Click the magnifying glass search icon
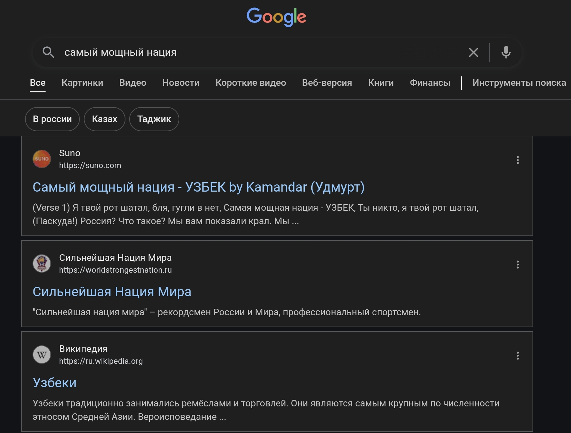571x433 pixels. click(x=48, y=52)
